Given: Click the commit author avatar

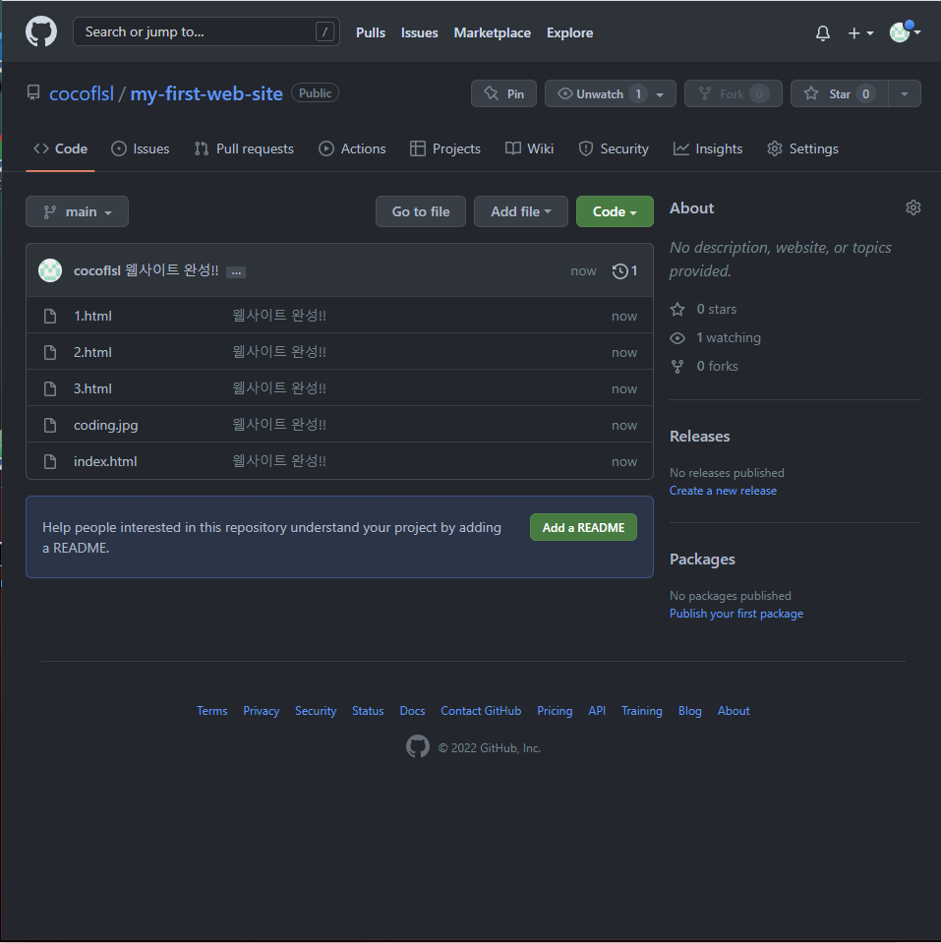Looking at the screenshot, I should (x=50, y=270).
